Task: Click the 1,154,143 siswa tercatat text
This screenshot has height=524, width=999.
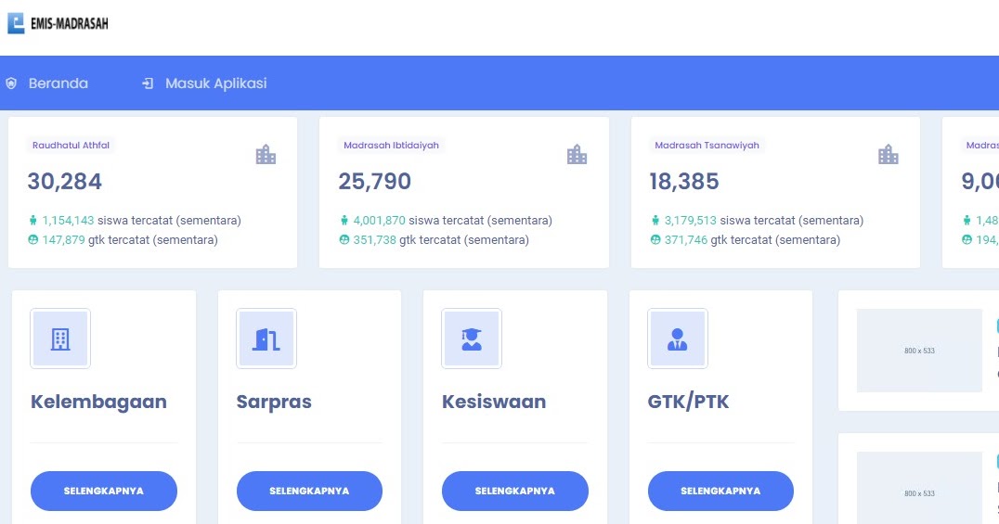Action: point(141,221)
